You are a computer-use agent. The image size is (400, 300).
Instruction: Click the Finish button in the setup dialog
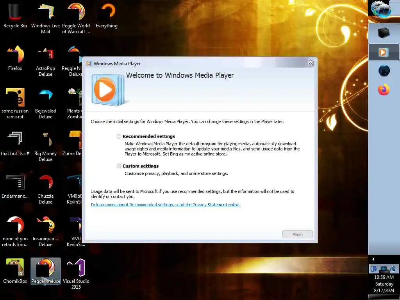click(297, 234)
